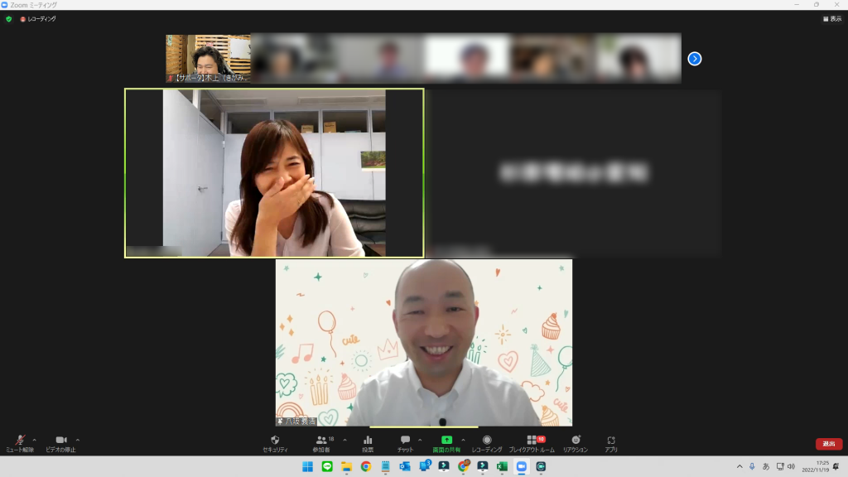848x477 pixels.
Task: Show next participants with blue arrow
Action: click(695, 58)
